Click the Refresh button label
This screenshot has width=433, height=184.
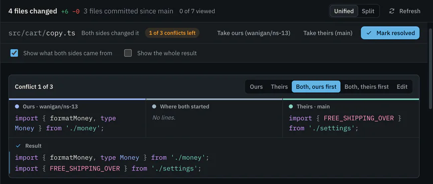[x=410, y=11]
